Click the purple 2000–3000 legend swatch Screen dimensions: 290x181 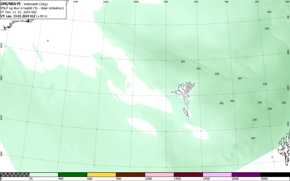246,175
